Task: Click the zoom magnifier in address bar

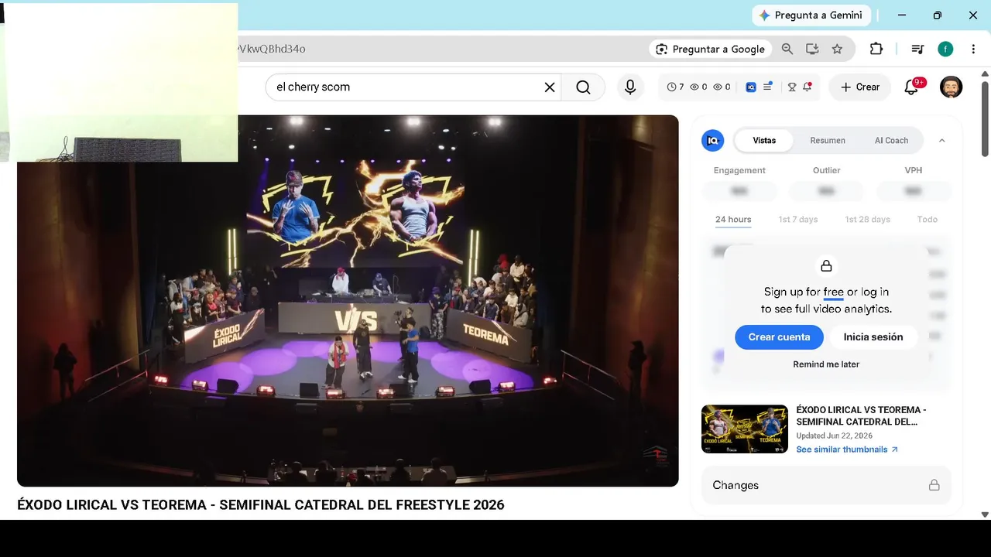Action: 787,49
